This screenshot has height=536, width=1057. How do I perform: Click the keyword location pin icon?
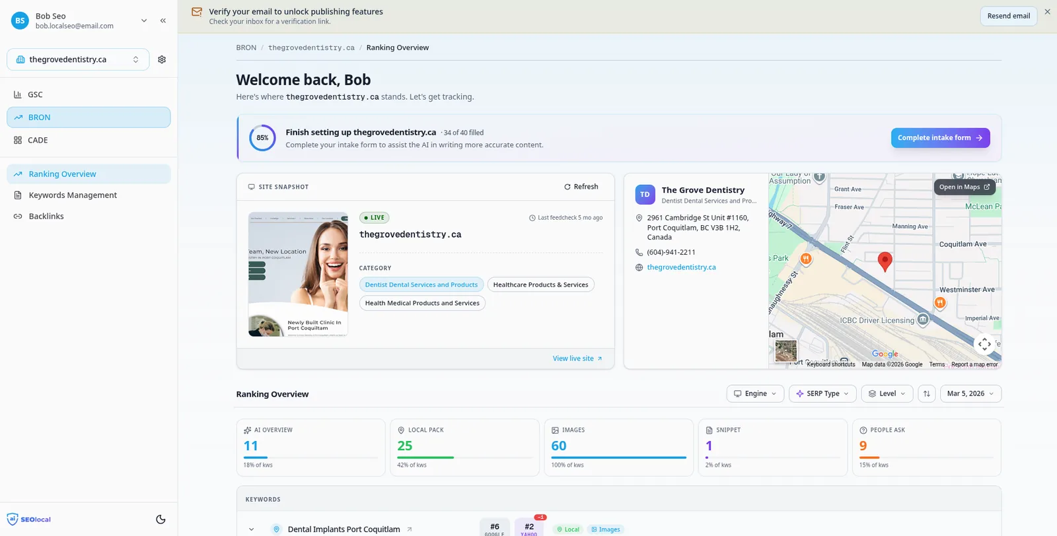click(277, 529)
